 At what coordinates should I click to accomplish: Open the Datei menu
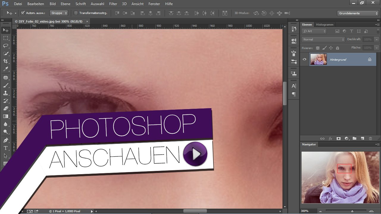point(18,4)
